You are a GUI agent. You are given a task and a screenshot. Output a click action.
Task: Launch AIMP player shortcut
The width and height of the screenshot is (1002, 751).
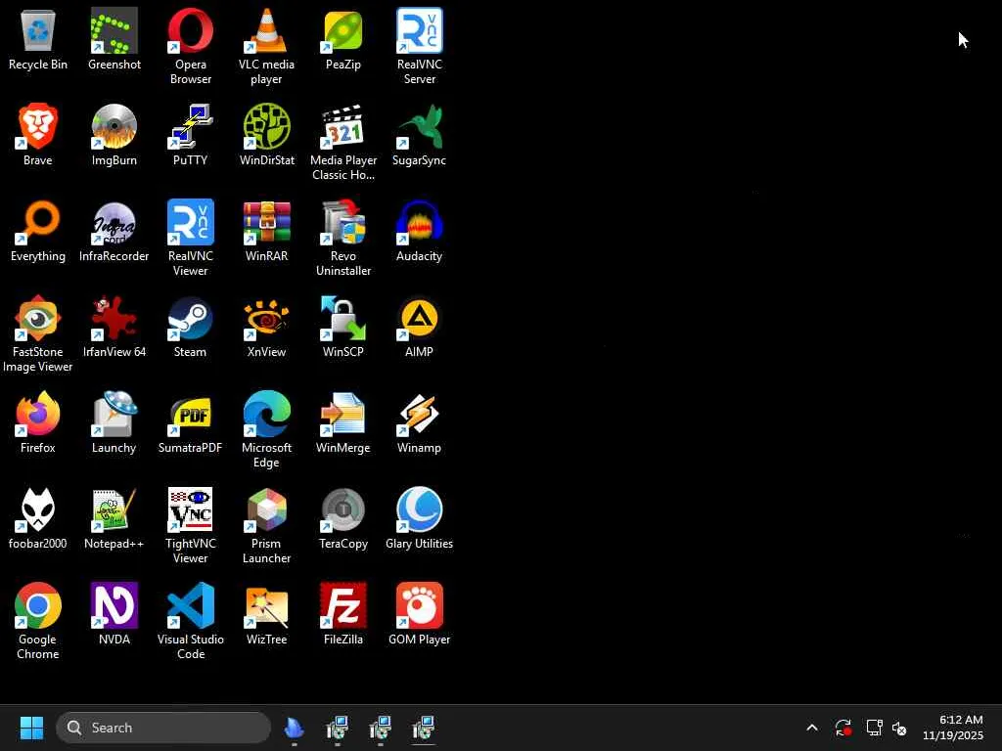point(419,327)
